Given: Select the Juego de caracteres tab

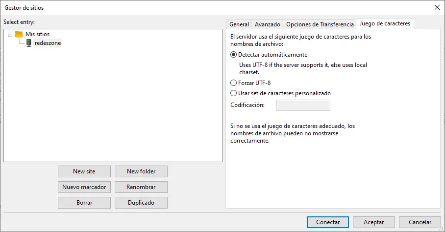Looking at the screenshot, I should (385, 23).
